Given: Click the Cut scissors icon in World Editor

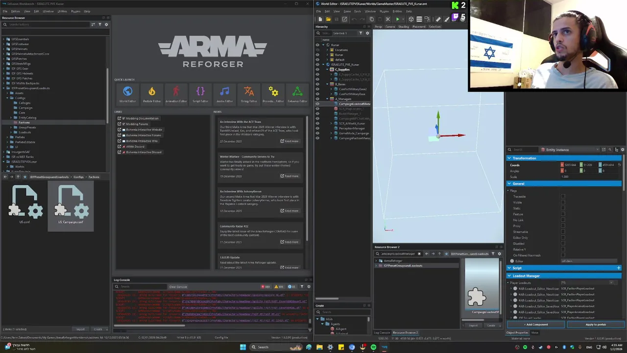Looking at the screenshot, I should point(387,19).
